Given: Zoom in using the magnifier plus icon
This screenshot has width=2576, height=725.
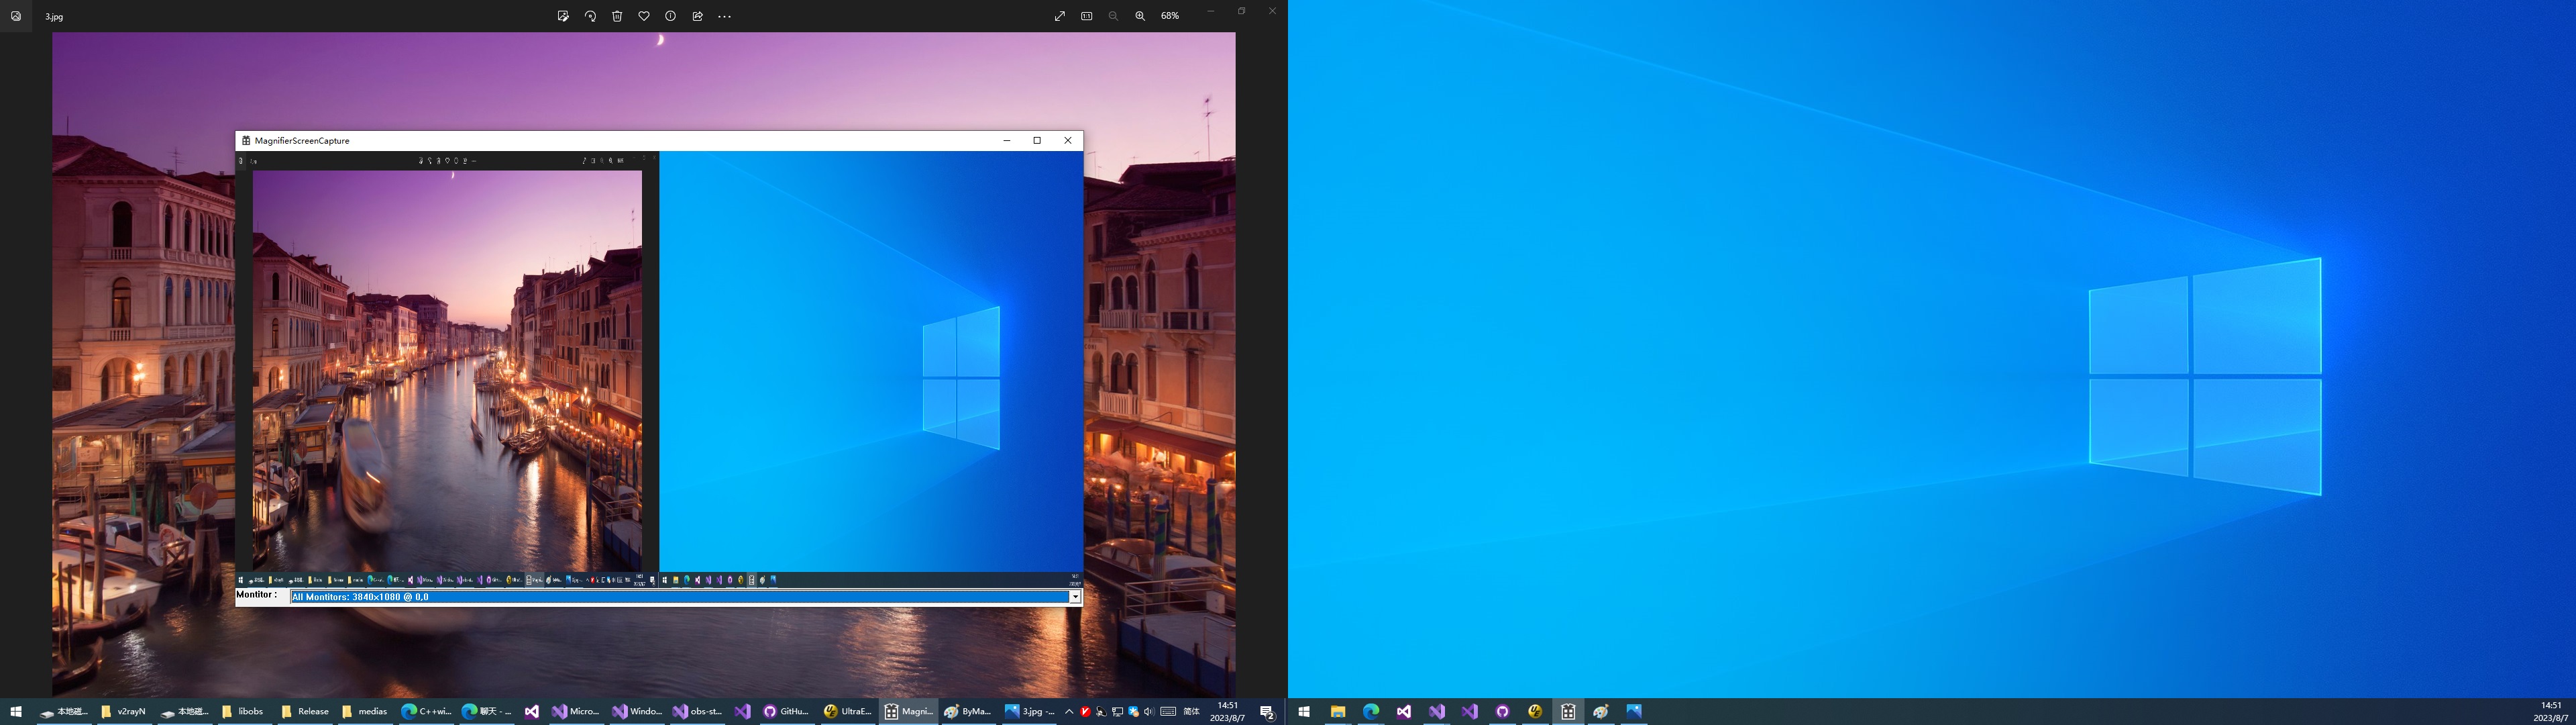Looking at the screenshot, I should [x=1140, y=16].
